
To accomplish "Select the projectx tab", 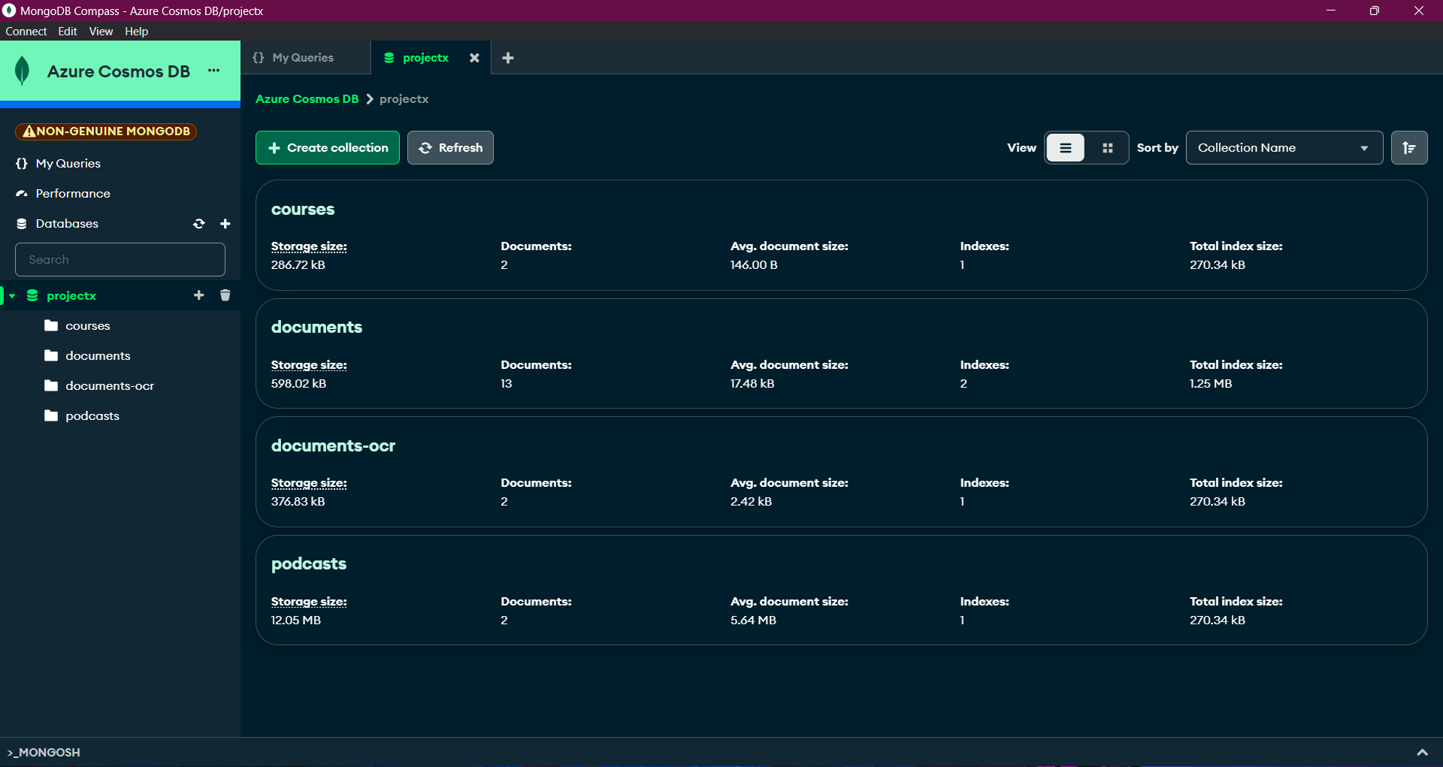I will point(431,58).
